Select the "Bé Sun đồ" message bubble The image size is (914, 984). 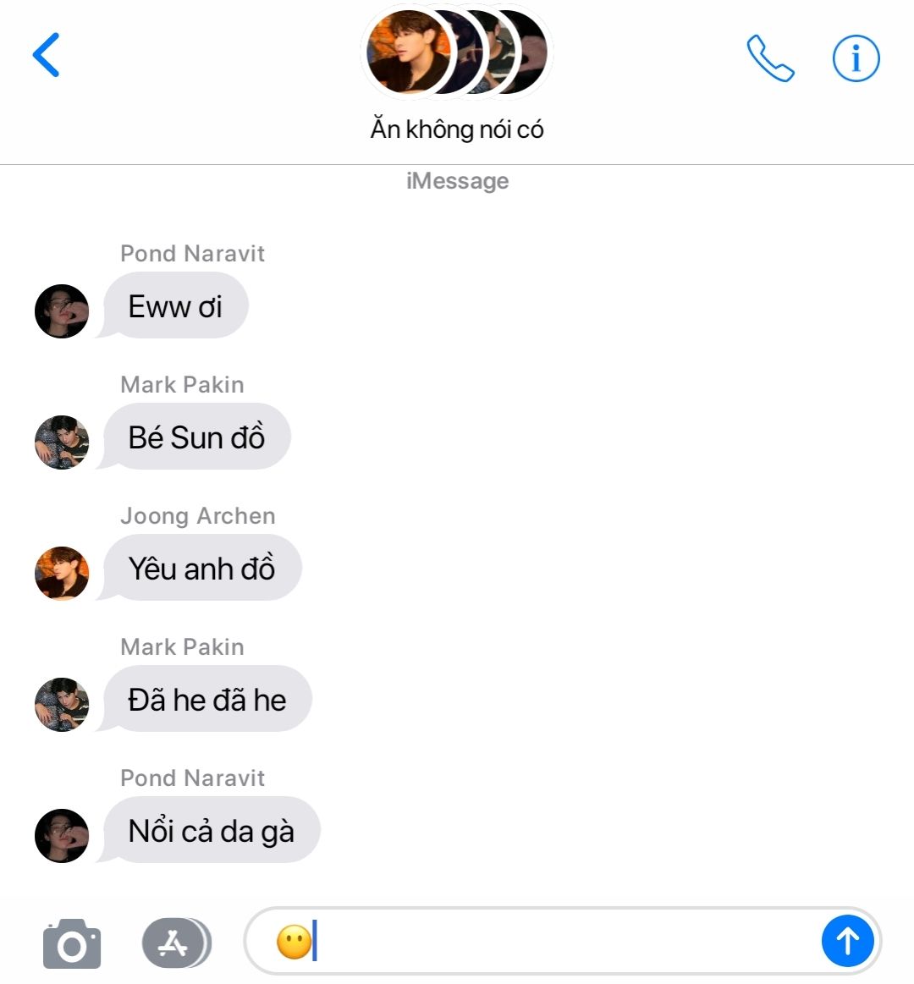[195, 437]
